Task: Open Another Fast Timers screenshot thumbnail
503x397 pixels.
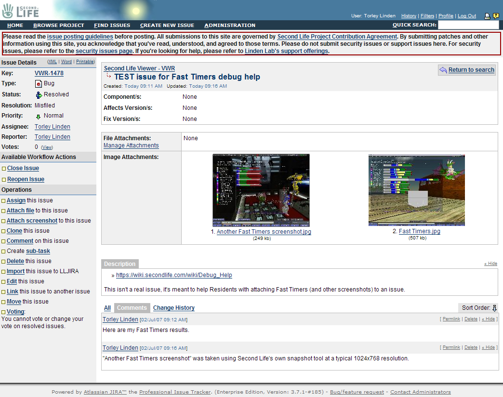Action: tap(261, 190)
